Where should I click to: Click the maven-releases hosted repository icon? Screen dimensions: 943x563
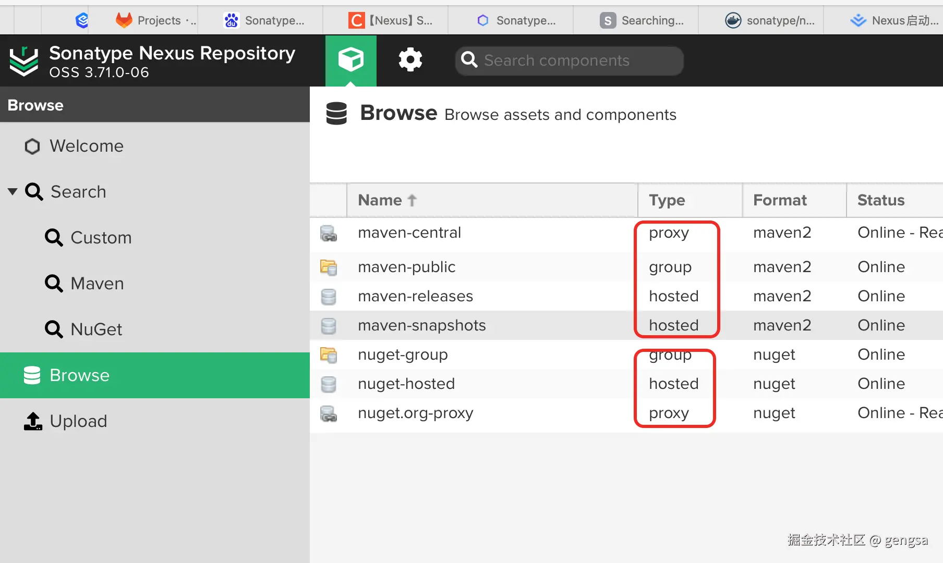click(x=329, y=297)
